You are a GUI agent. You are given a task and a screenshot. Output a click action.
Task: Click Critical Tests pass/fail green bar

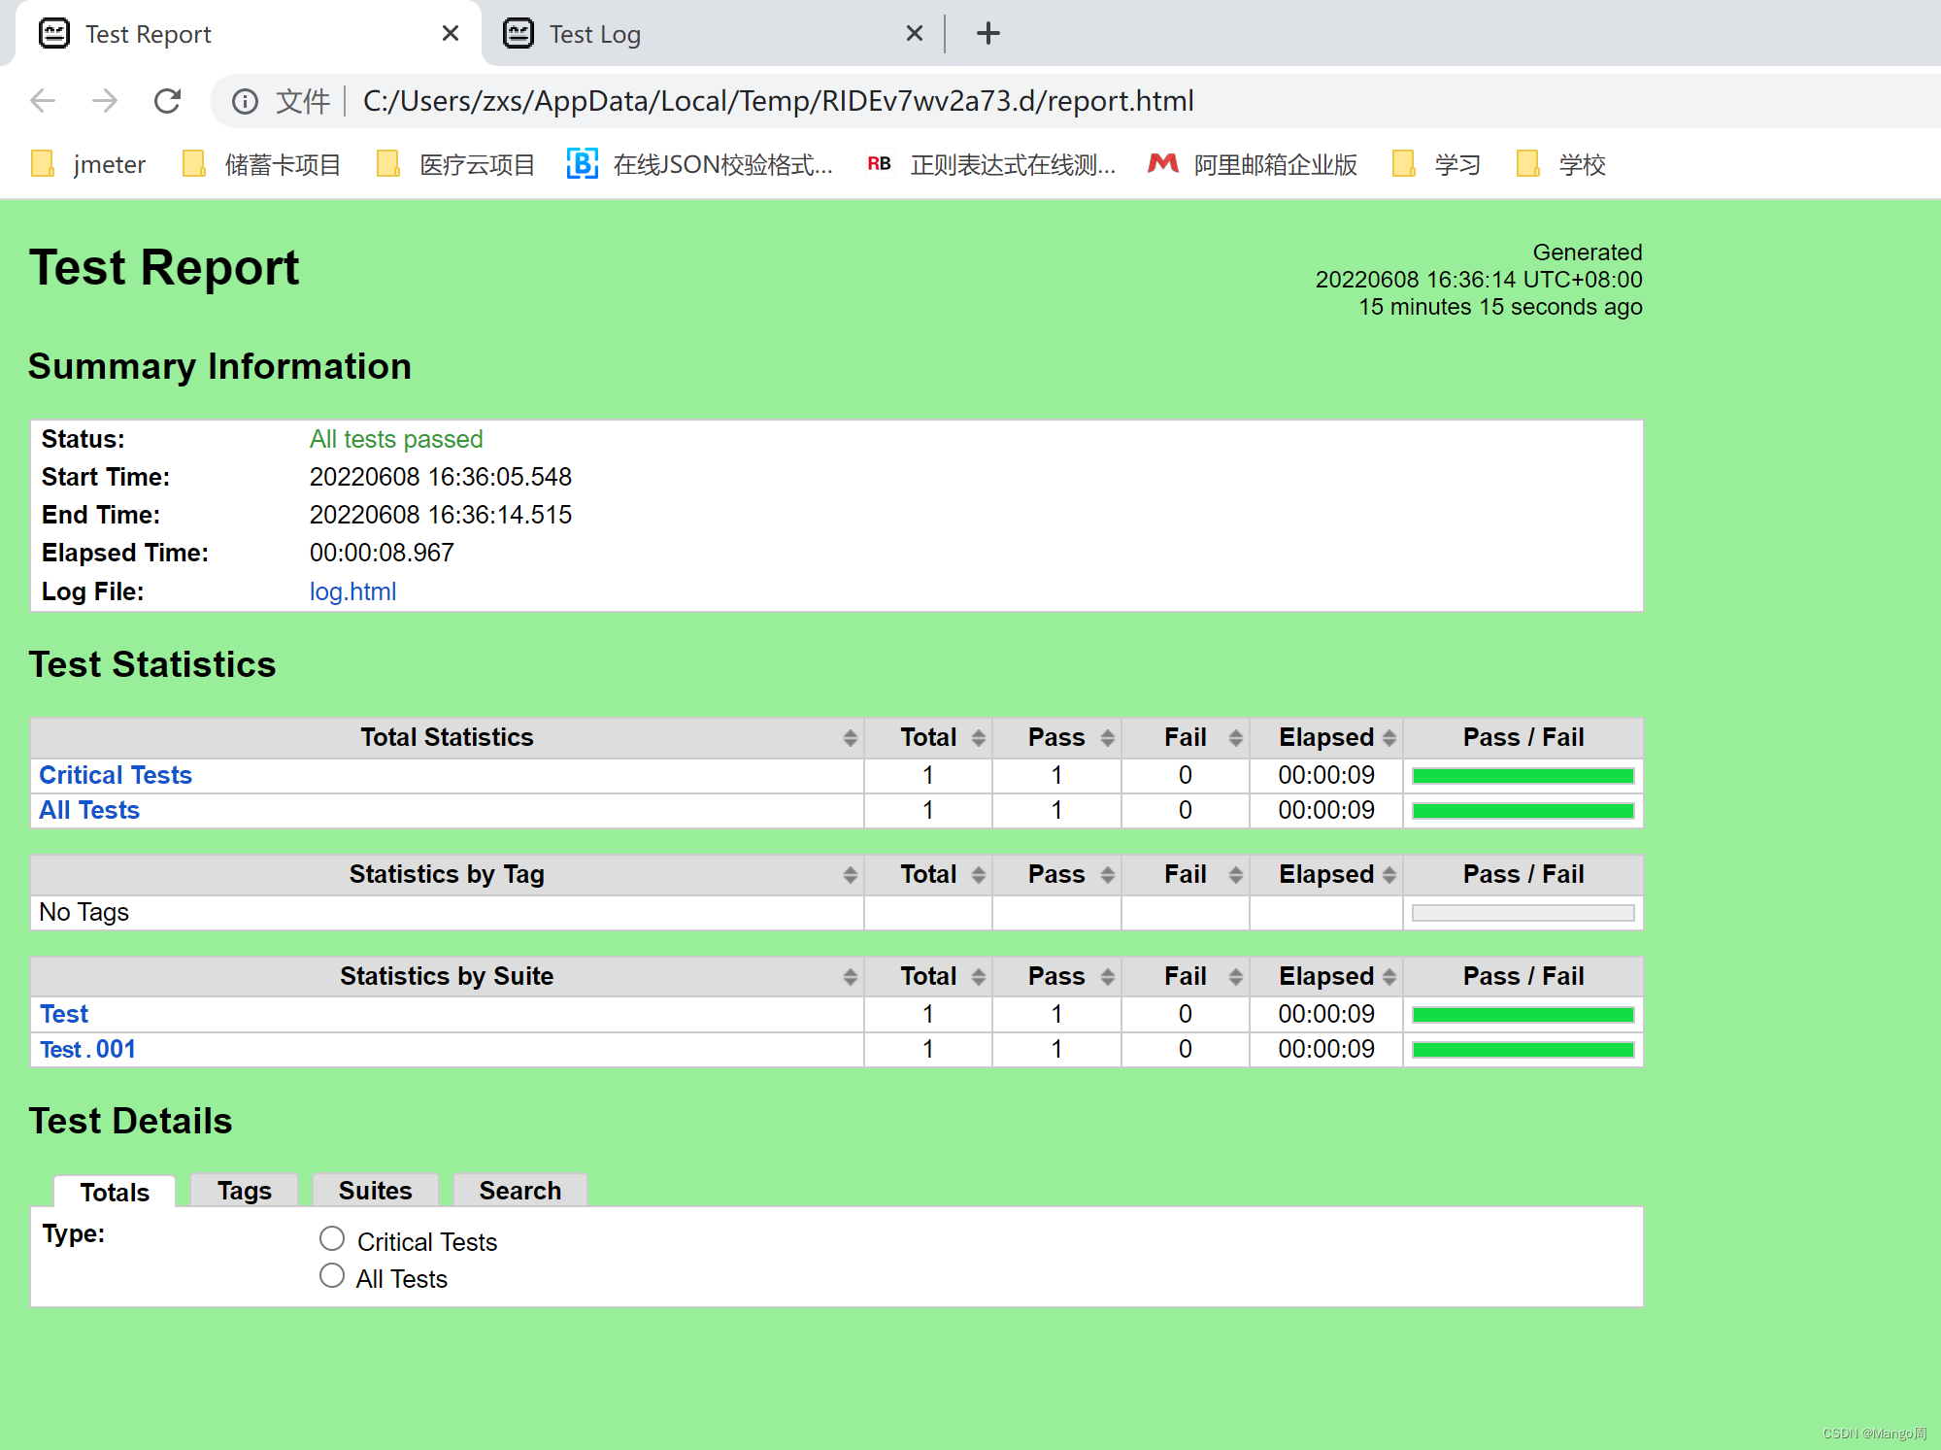point(1522,776)
